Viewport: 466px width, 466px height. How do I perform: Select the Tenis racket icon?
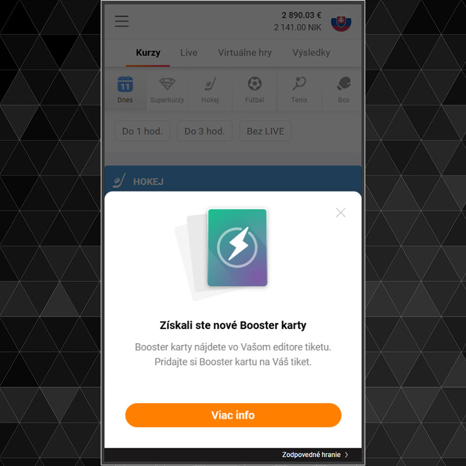[299, 84]
